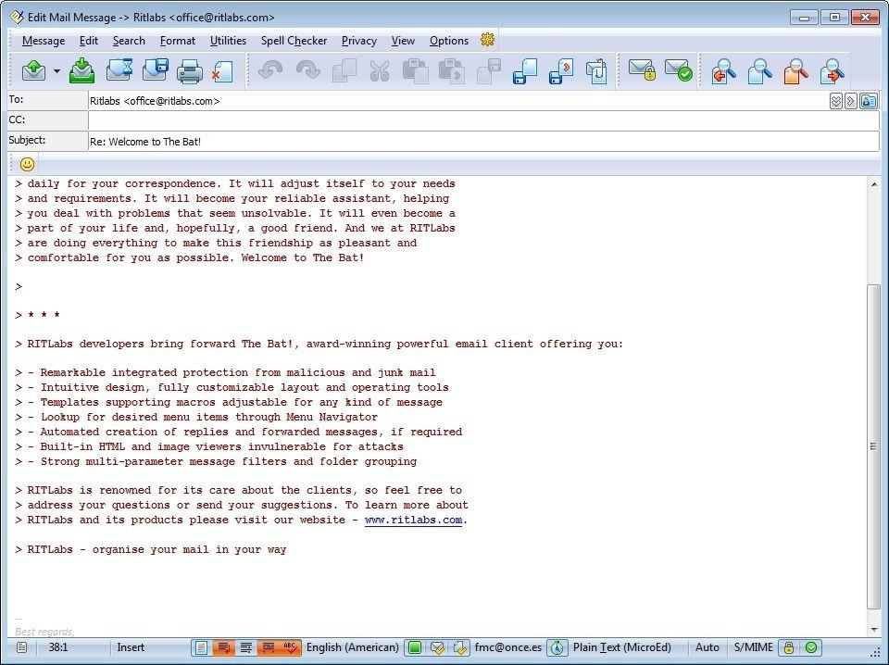The image size is (889, 665).
Task: Click Find next magnifier with red right arrow
Action: tap(833, 71)
